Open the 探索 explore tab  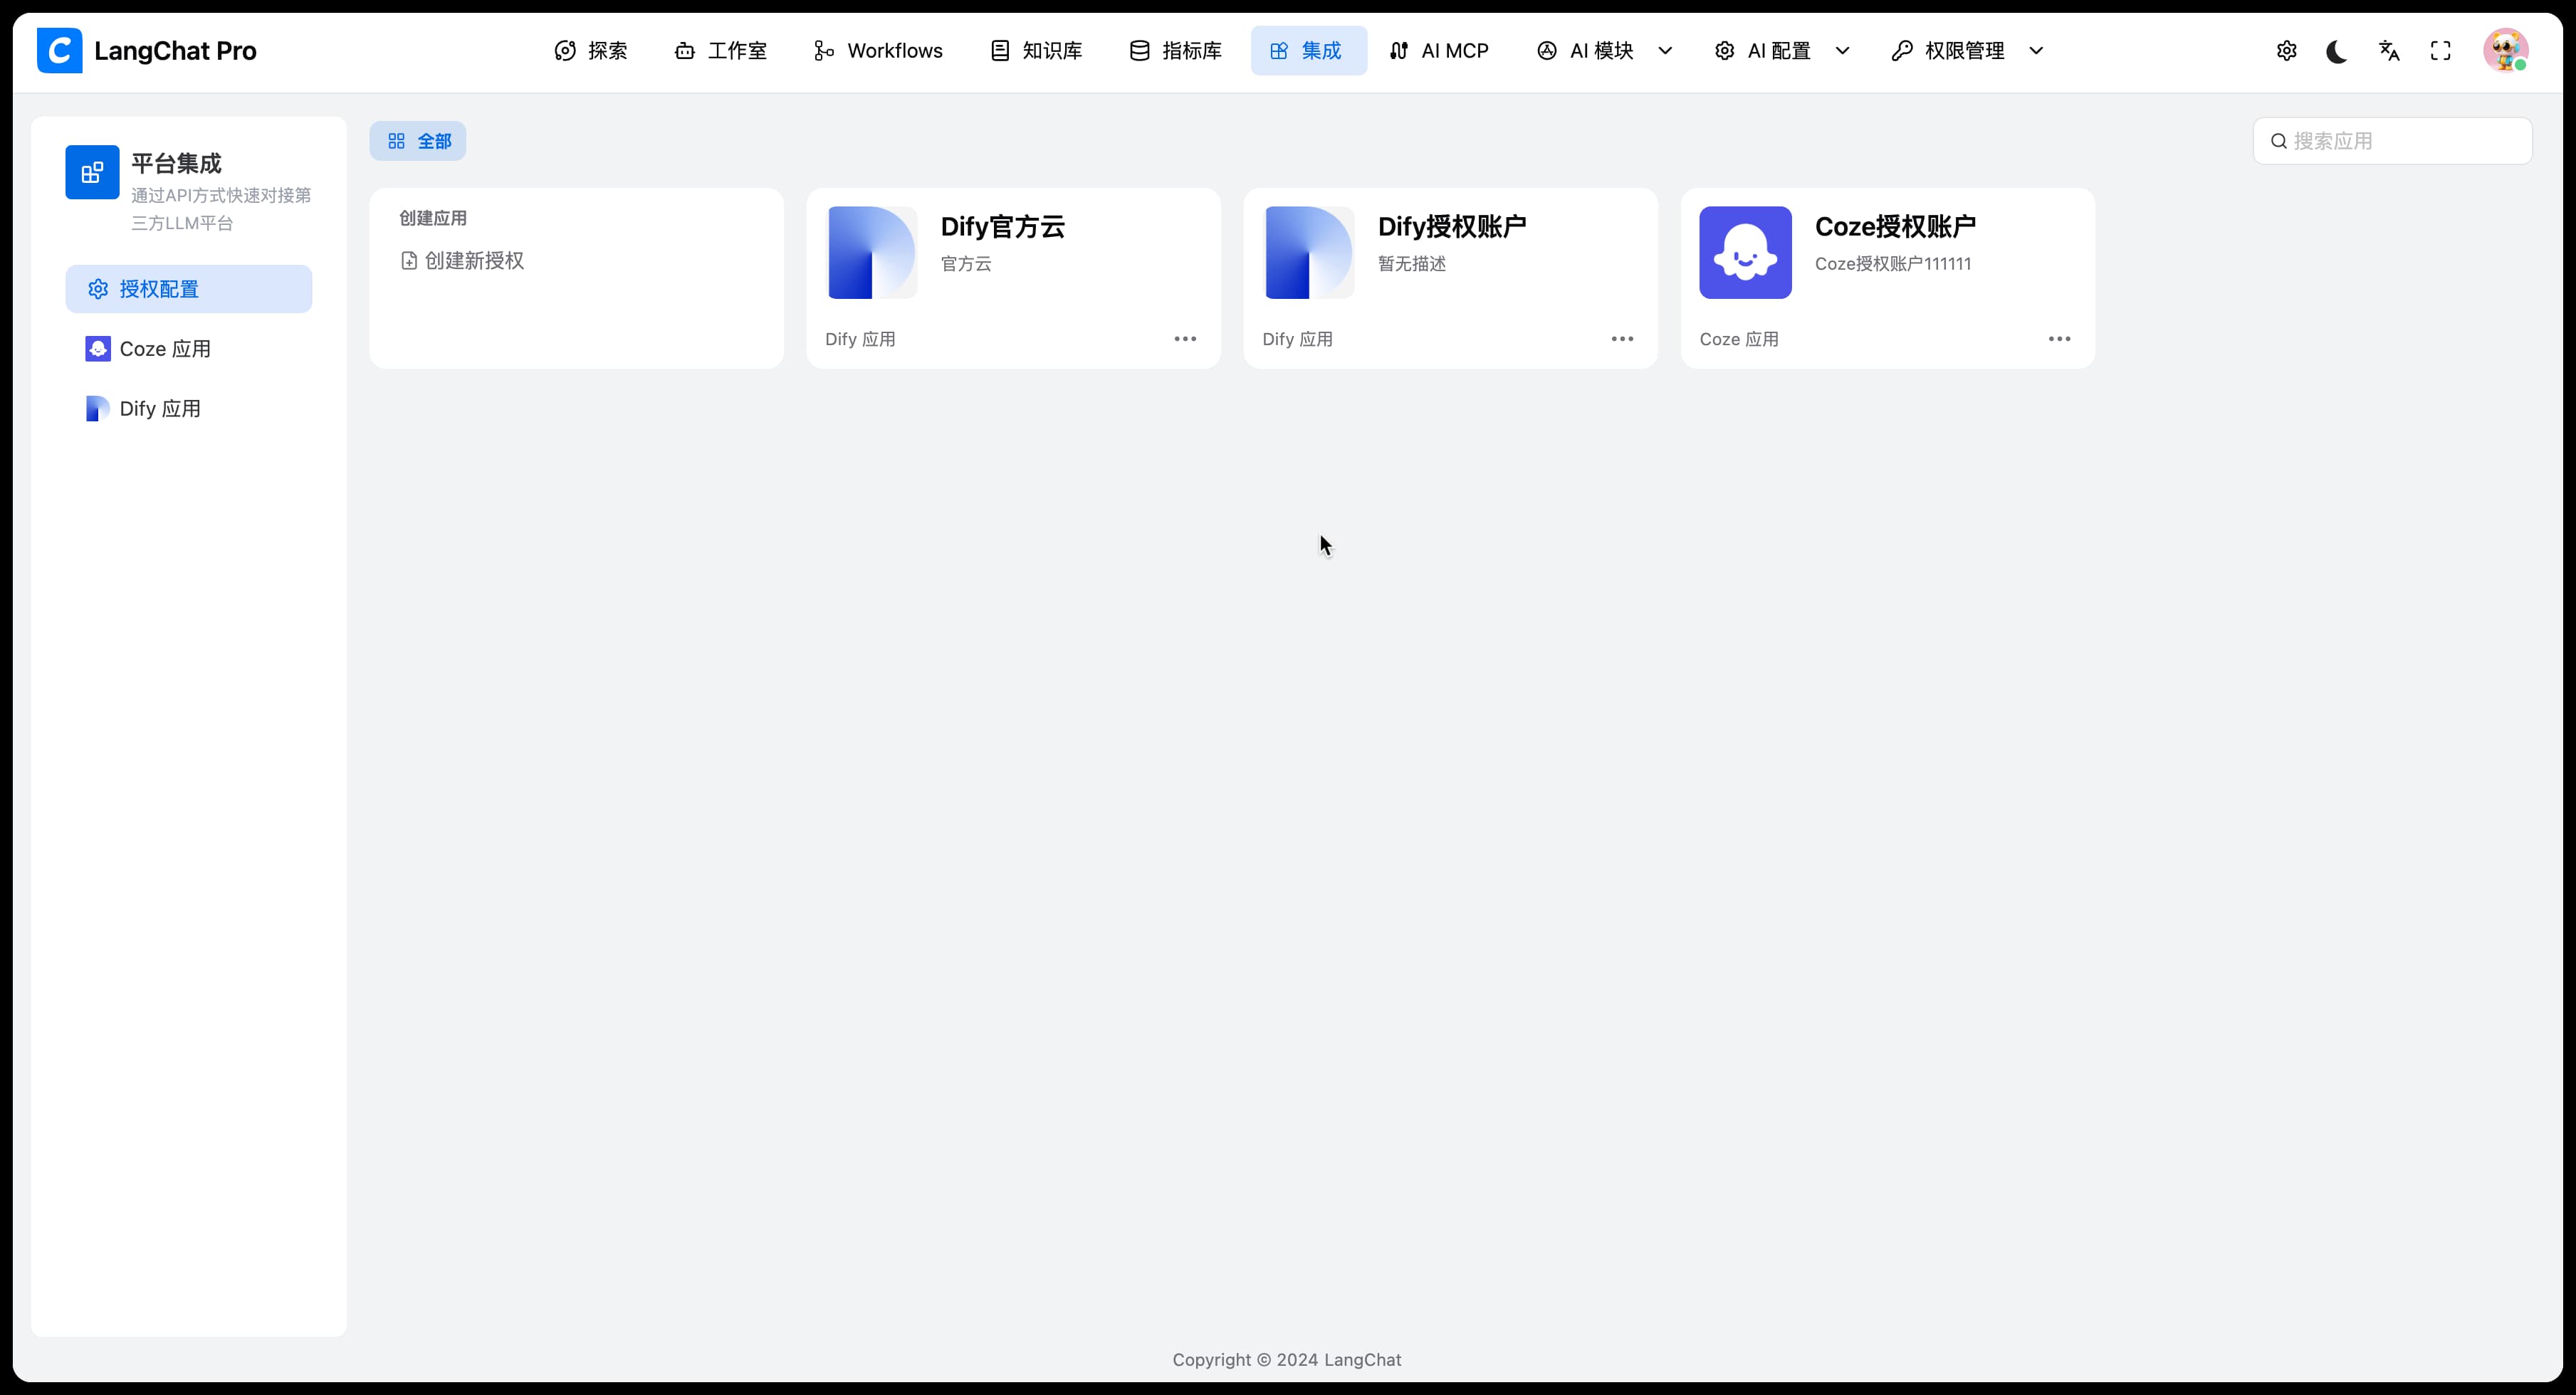591,51
